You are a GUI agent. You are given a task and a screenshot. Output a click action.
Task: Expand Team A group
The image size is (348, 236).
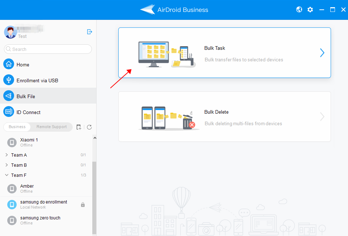pos(8,155)
